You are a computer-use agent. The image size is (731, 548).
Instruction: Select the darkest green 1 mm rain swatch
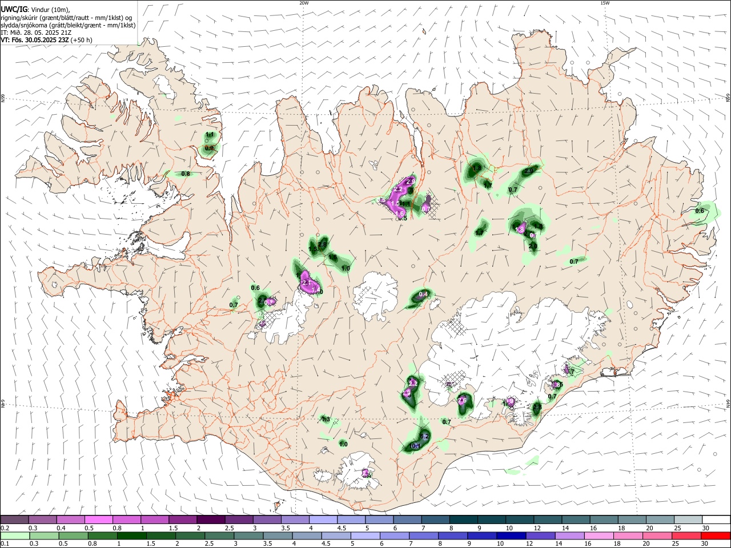pyautogui.click(x=131, y=535)
